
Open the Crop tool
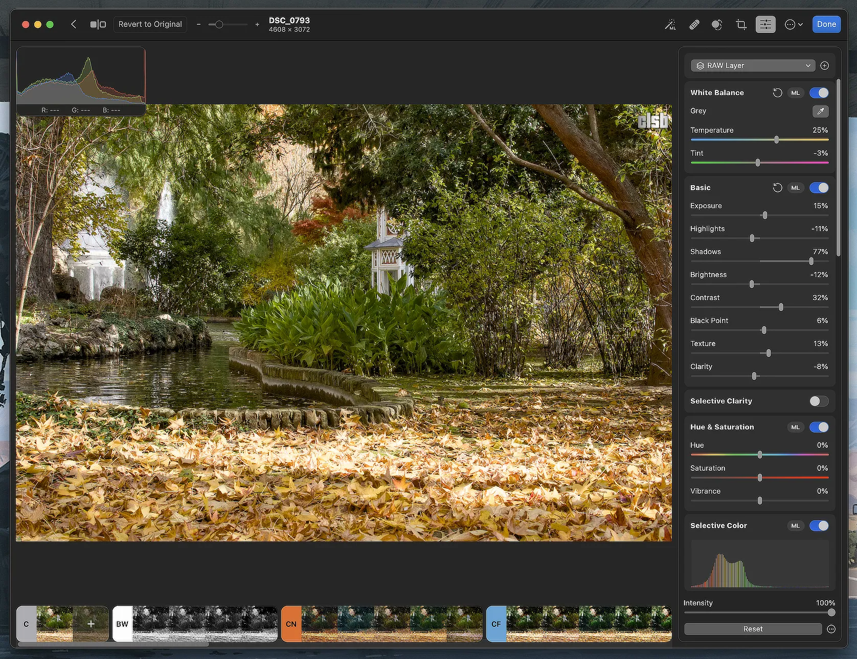click(x=741, y=25)
